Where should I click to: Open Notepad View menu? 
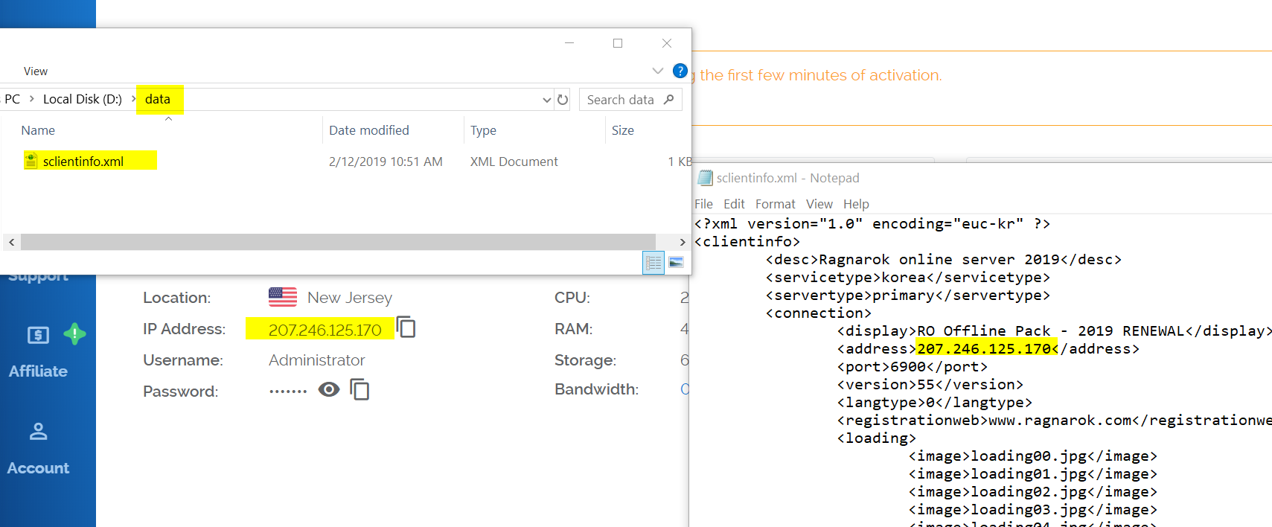coord(819,204)
